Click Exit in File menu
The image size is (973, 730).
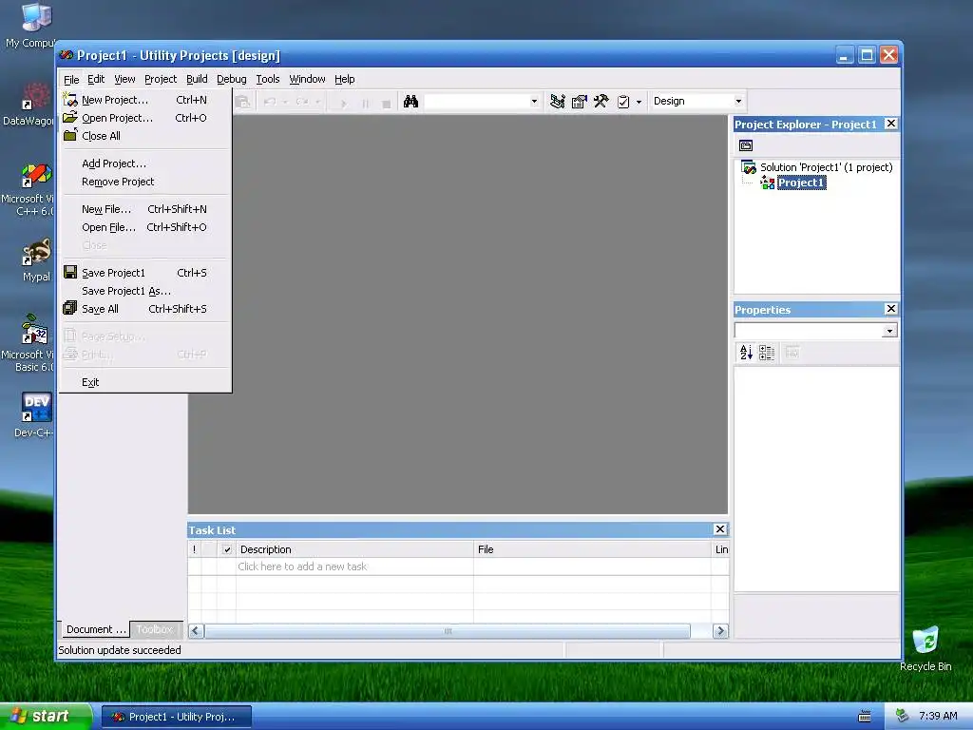click(x=145, y=382)
